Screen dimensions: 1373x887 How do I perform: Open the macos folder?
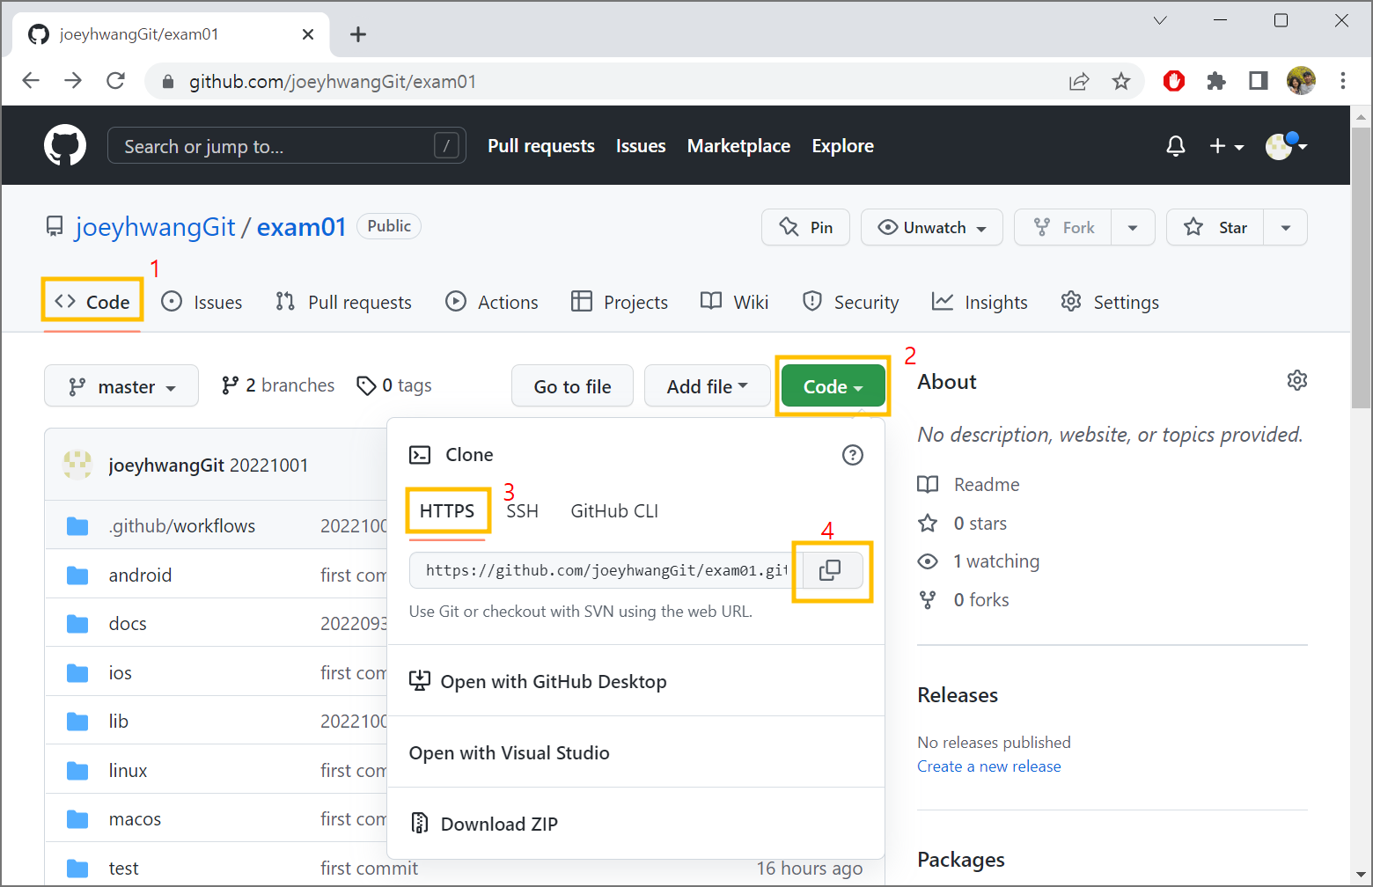pyautogui.click(x=135, y=819)
